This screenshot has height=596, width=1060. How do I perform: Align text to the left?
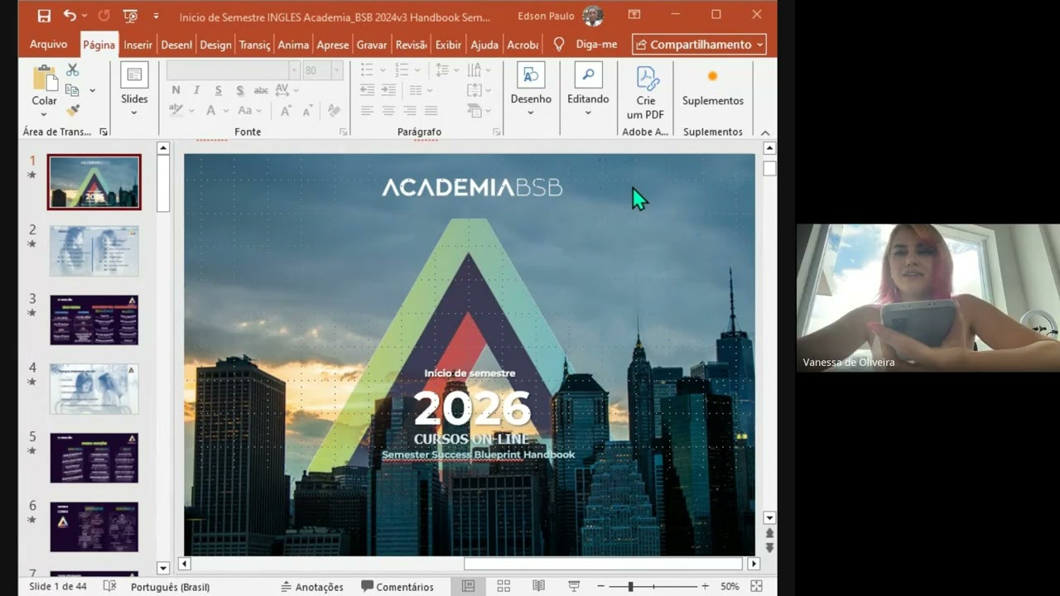[x=367, y=110]
